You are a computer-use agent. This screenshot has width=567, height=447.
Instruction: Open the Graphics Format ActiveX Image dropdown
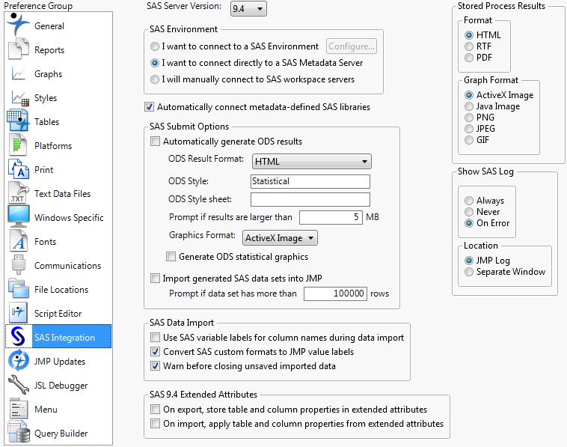tap(280, 238)
